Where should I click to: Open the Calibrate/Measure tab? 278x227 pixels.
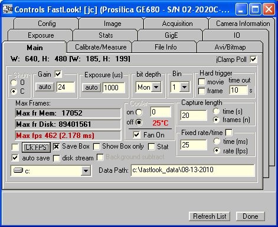pyautogui.click(x=100, y=47)
